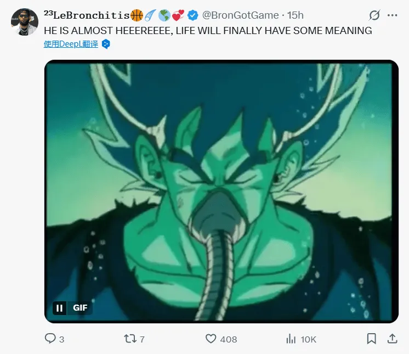Bookmark this tweet

click(x=372, y=339)
